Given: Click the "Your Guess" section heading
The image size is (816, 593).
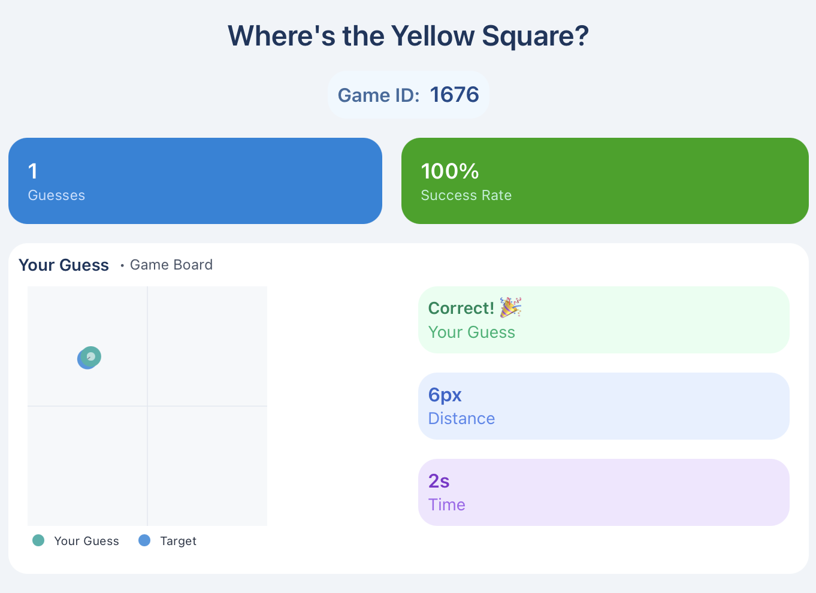Looking at the screenshot, I should (64, 265).
